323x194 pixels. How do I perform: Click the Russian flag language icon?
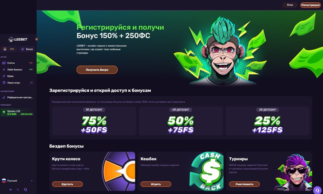coord(4,181)
